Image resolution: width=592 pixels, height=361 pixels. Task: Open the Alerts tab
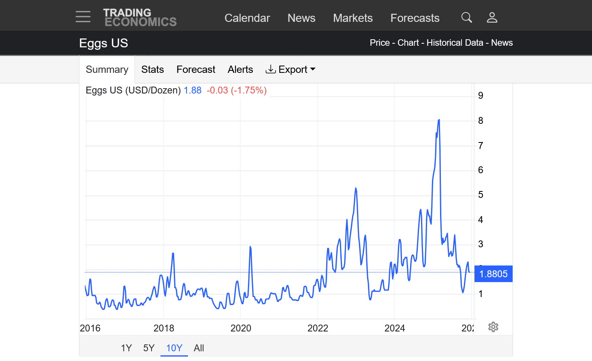240,70
